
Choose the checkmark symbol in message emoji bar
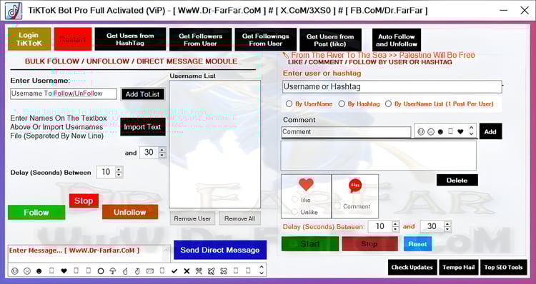(174, 271)
